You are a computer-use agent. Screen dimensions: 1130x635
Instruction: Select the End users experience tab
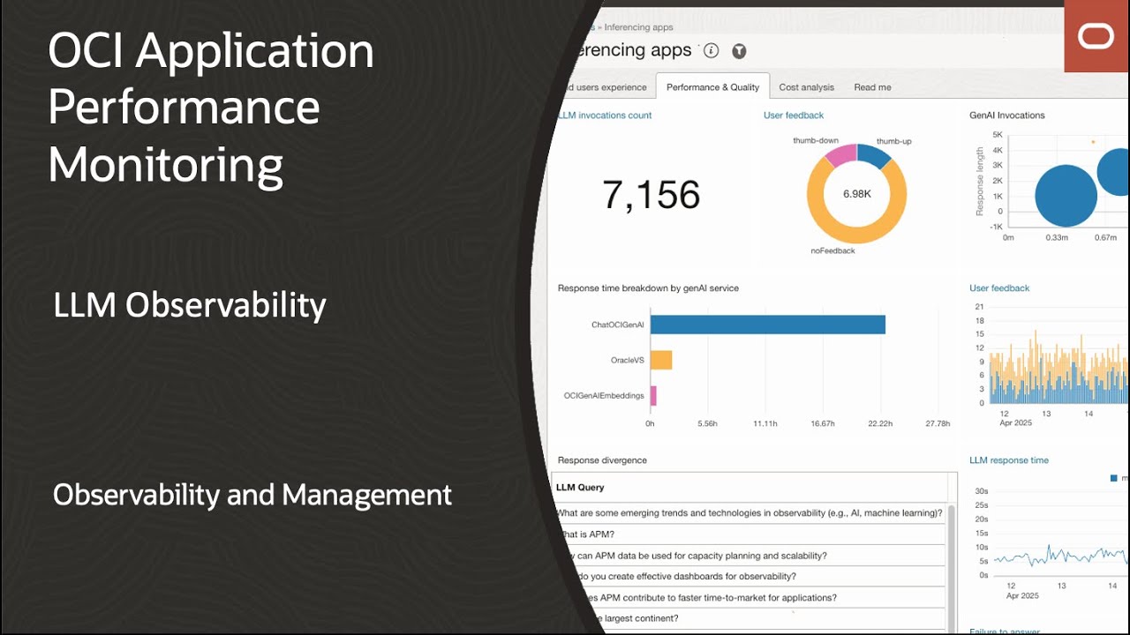606,87
